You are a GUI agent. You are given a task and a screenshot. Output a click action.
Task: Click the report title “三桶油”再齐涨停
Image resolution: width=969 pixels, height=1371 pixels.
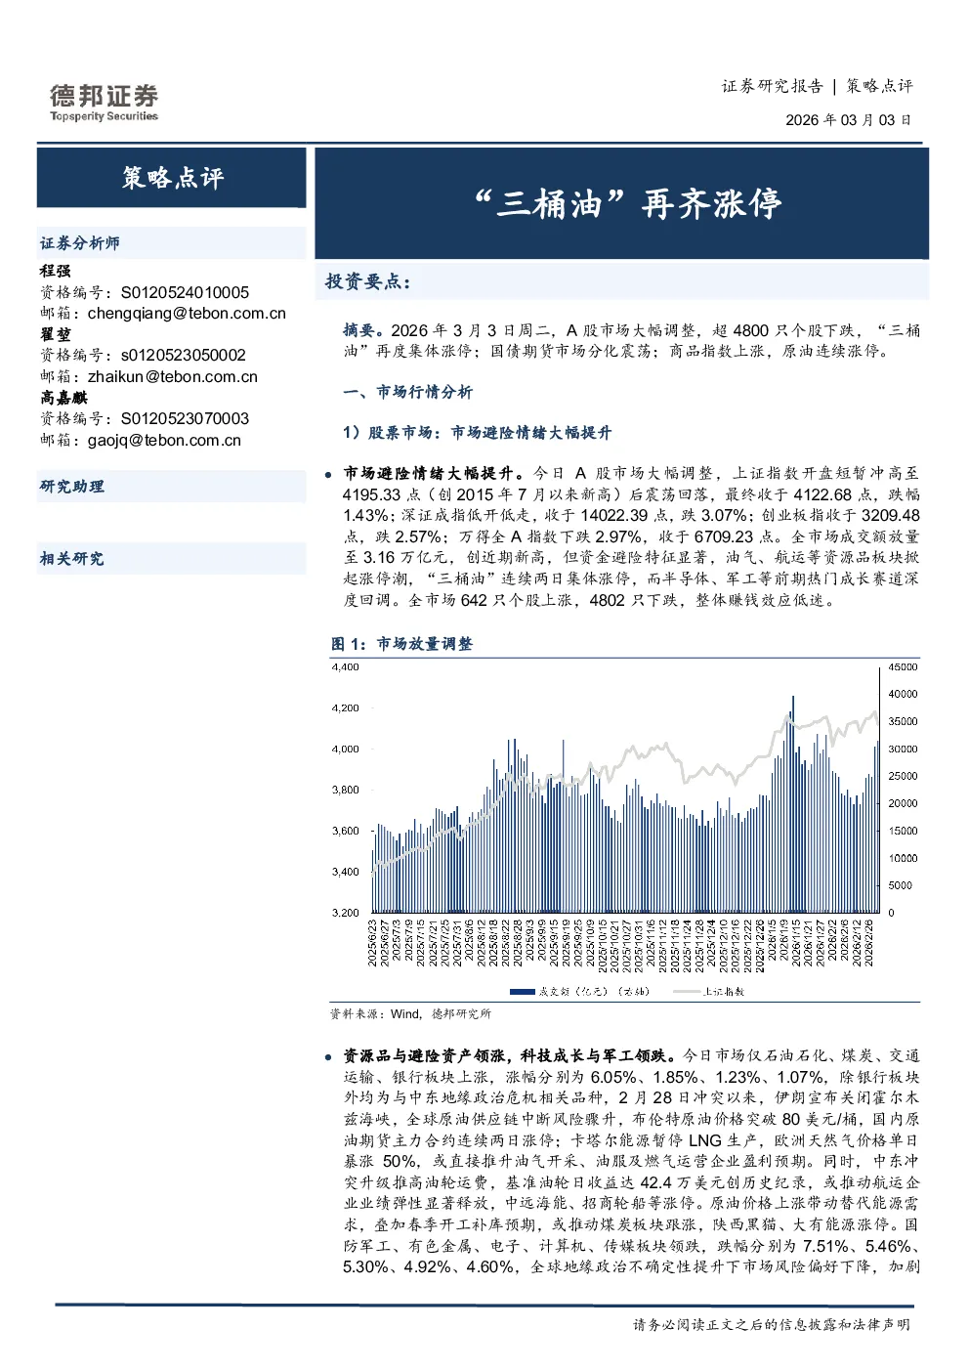tap(627, 203)
